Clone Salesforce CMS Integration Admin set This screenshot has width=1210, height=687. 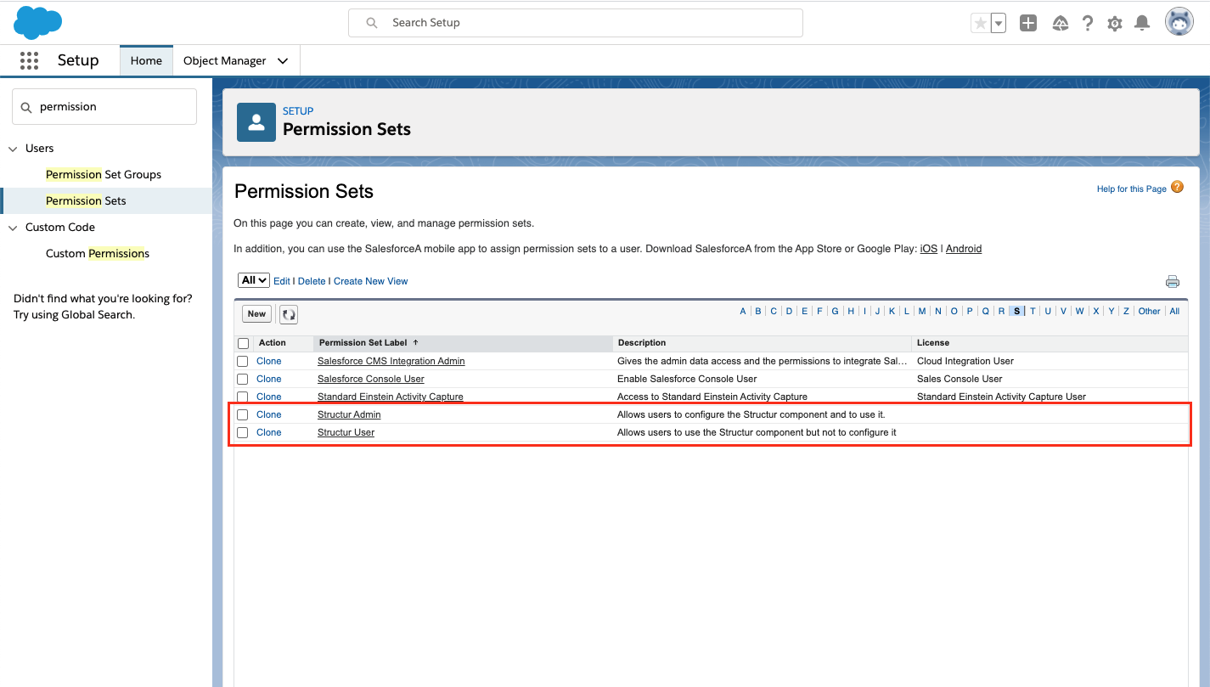(x=268, y=362)
